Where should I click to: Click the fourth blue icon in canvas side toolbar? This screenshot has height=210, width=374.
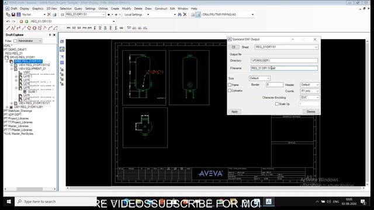point(62,62)
